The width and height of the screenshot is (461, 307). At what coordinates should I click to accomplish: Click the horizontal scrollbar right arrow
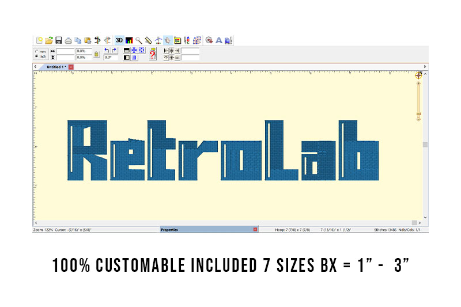(x=420, y=223)
